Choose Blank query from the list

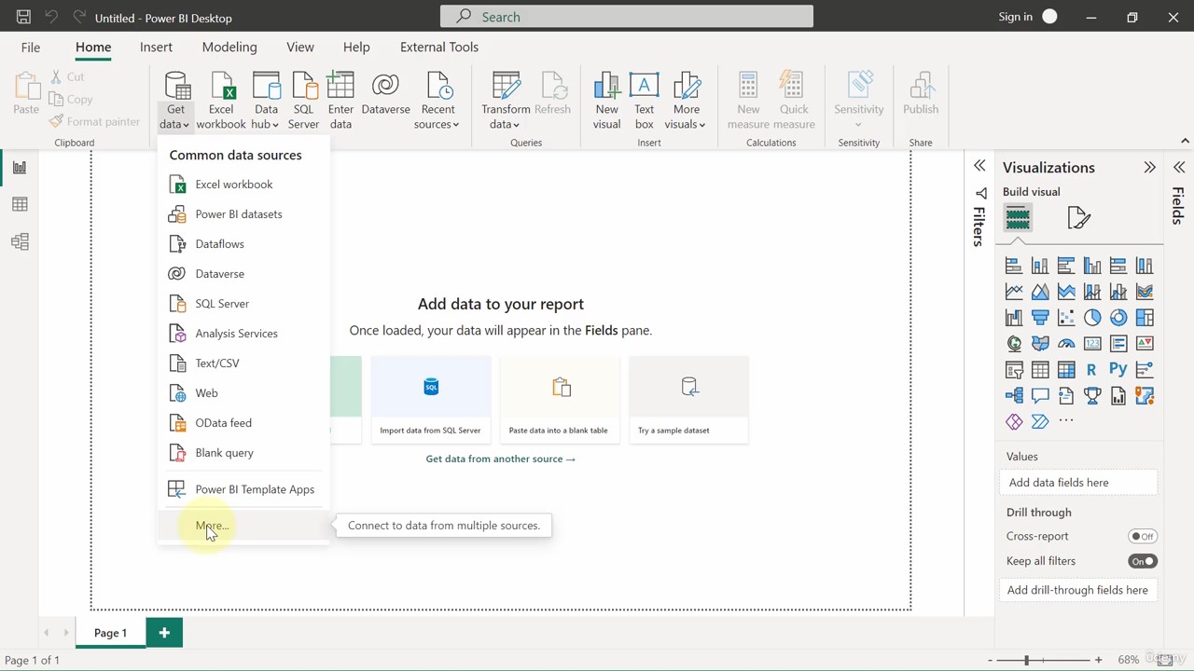pos(243,453)
